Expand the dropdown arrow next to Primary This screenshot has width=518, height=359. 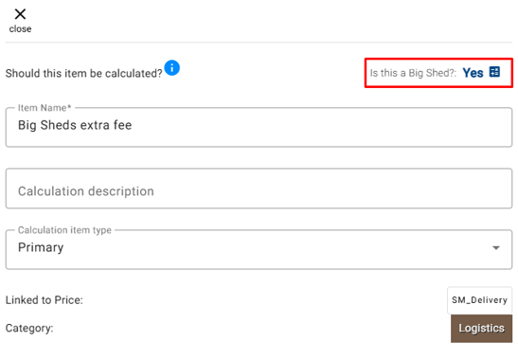point(496,247)
